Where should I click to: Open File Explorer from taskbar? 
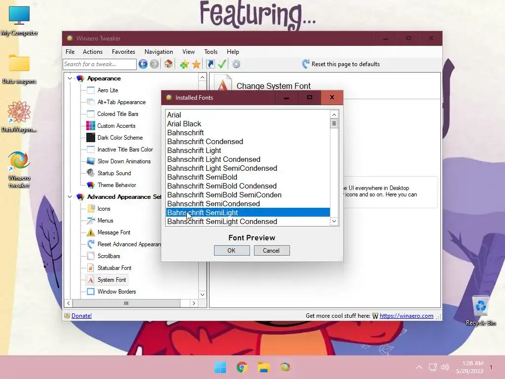[x=263, y=367]
